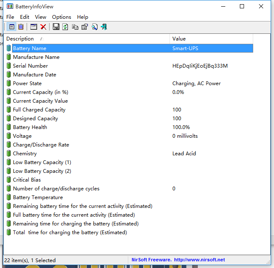Click battery icon beside Power State row

point(9,83)
